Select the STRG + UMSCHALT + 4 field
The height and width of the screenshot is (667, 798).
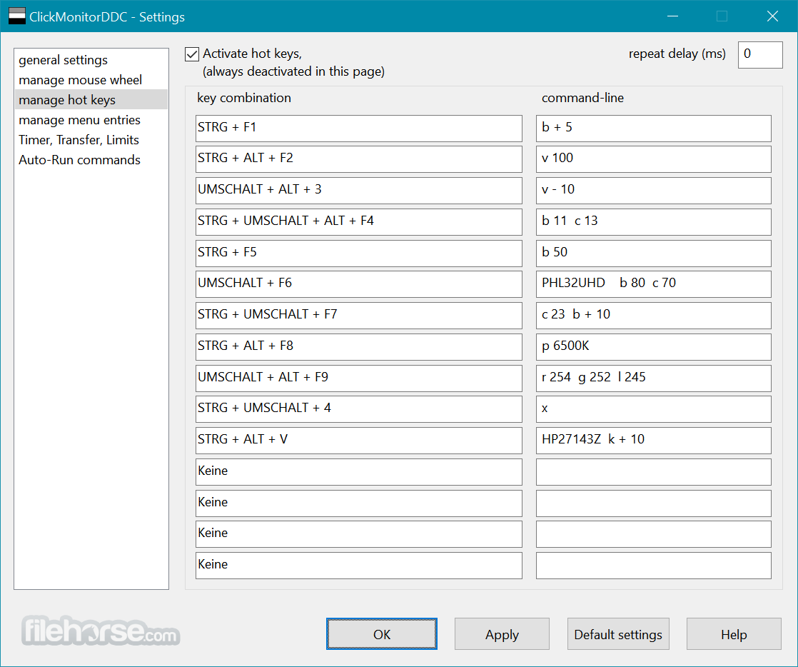(x=359, y=409)
